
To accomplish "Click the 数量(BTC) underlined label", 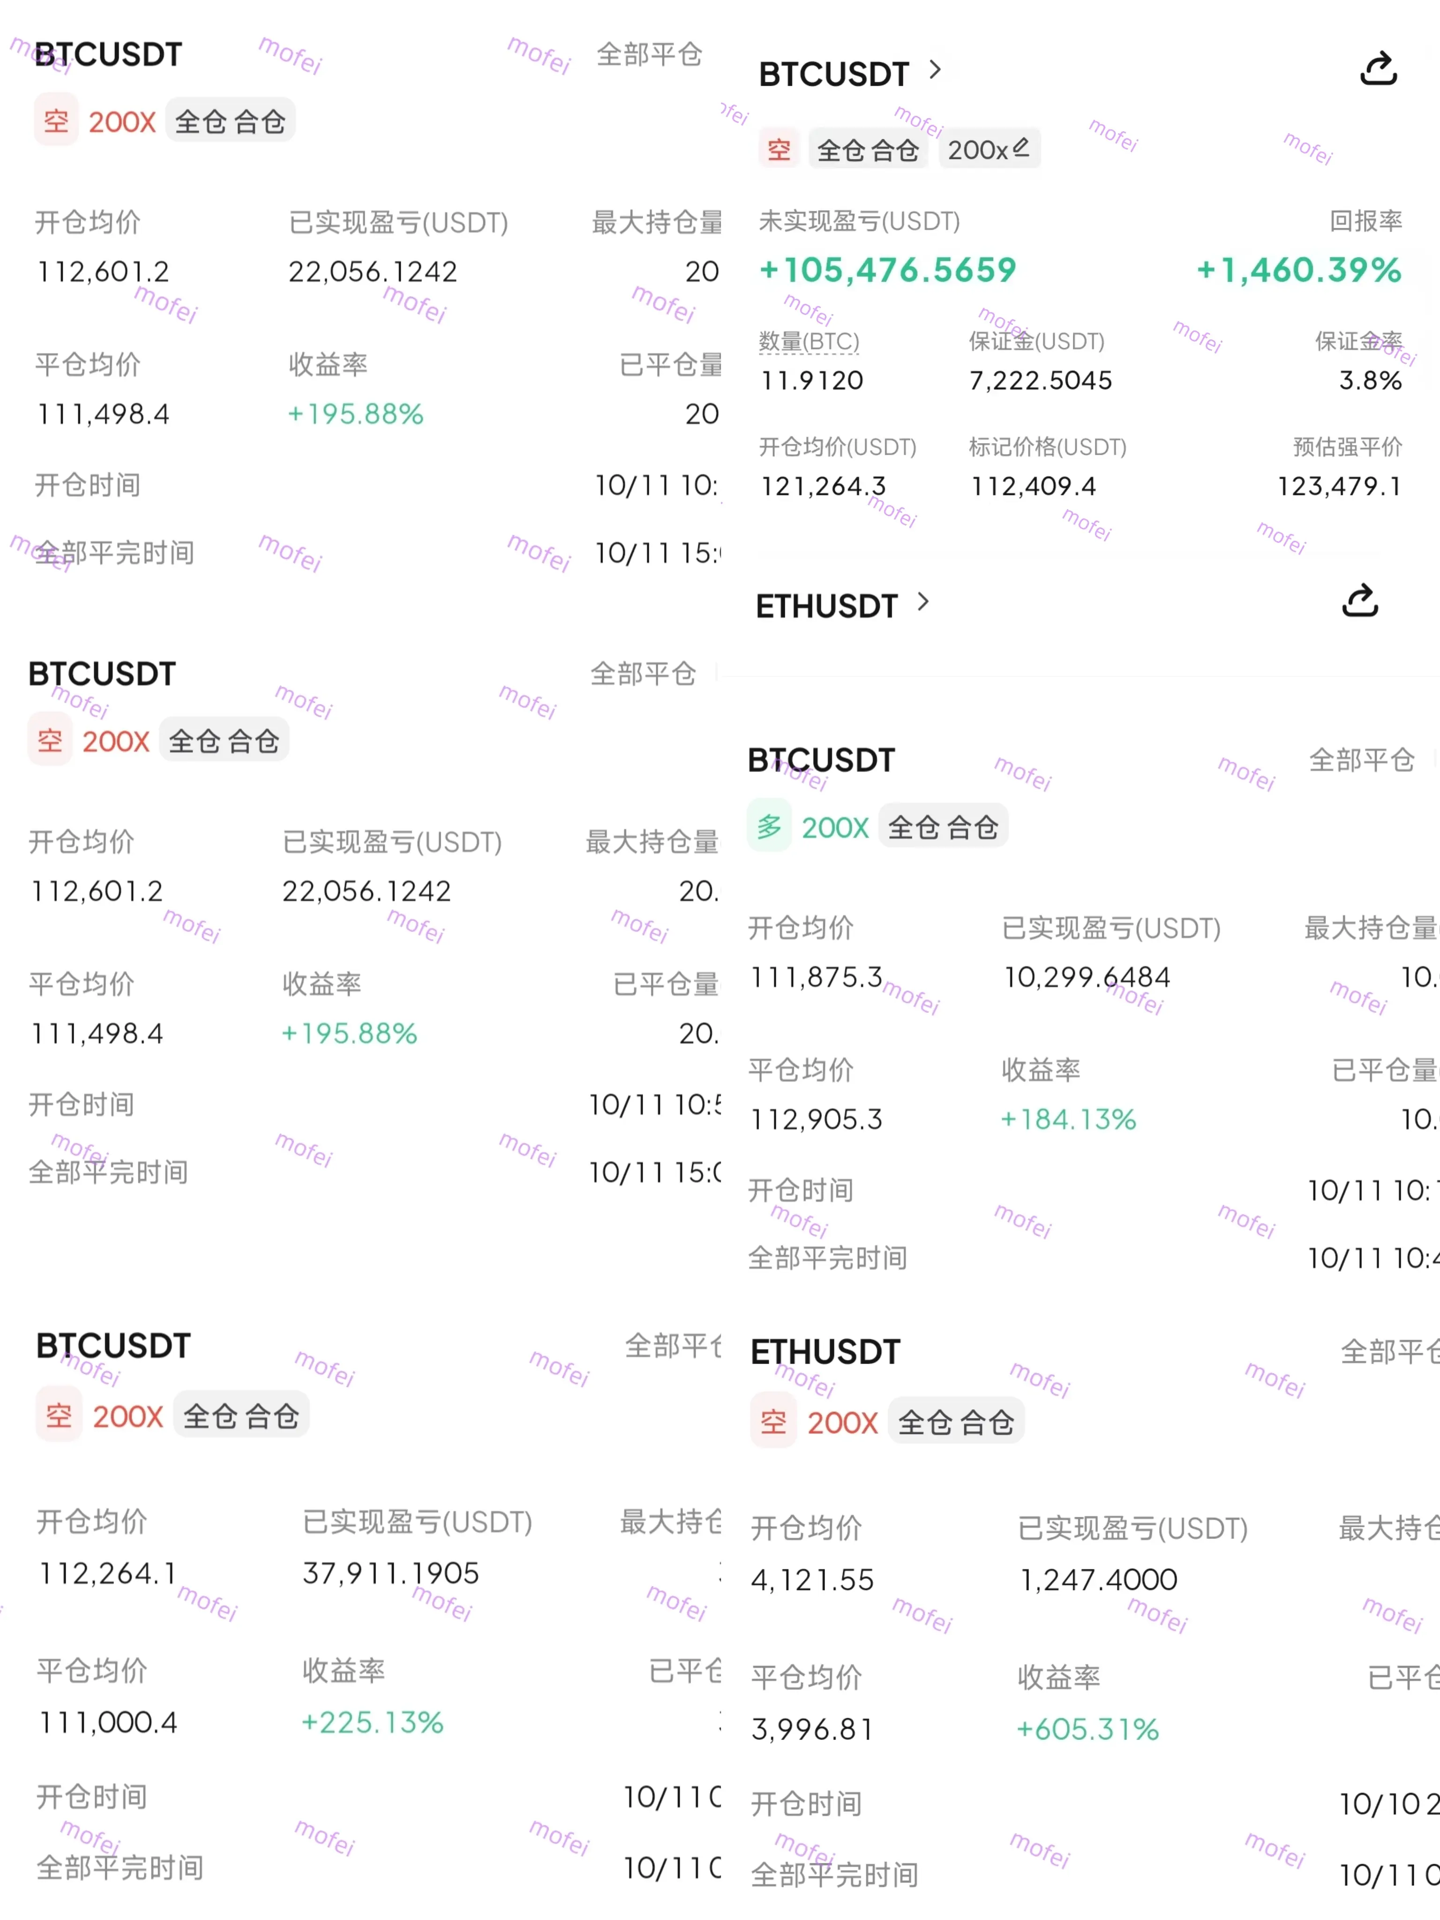I will pyautogui.click(x=809, y=341).
